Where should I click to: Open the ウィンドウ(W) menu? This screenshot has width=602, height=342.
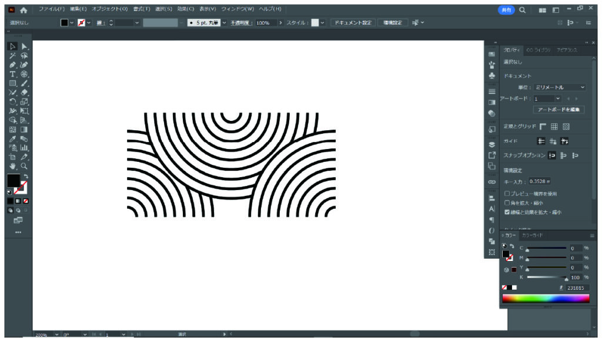coord(238,9)
